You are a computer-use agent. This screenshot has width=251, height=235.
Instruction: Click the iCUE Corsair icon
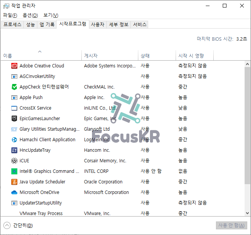(x=14, y=161)
